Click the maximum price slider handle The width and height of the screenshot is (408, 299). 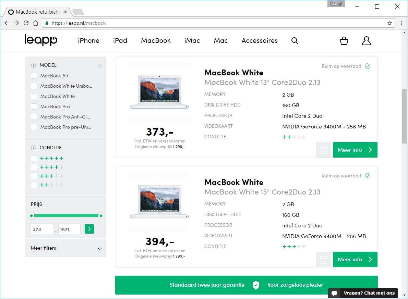[x=101, y=215]
